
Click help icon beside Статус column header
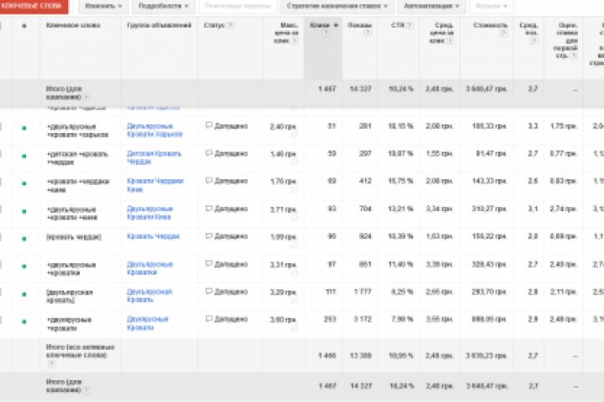231,25
